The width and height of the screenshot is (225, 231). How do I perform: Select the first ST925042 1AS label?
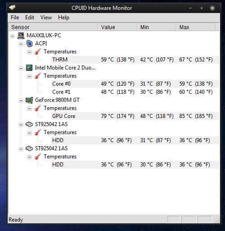[x=51, y=124]
